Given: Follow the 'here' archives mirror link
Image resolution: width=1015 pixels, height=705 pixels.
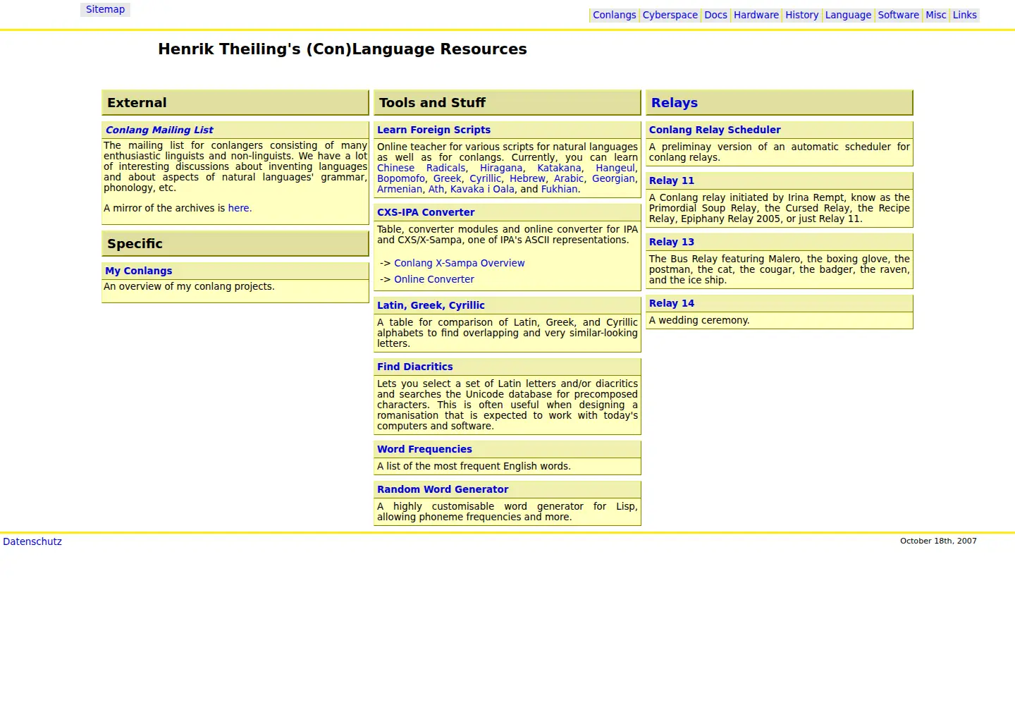Looking at the screenshot, I should click(238, 208).
